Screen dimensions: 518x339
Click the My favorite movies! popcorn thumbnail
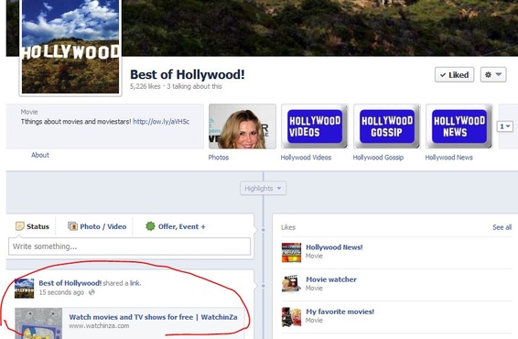pyautogui.click(x=291, y=316)
